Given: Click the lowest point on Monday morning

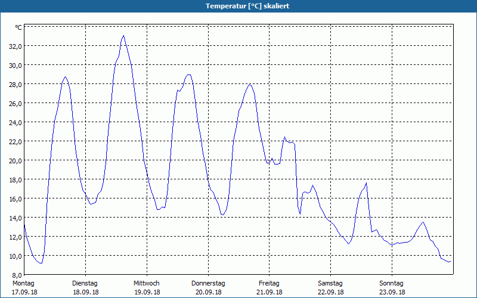Looking at the screenshot, I should point(41,263).
